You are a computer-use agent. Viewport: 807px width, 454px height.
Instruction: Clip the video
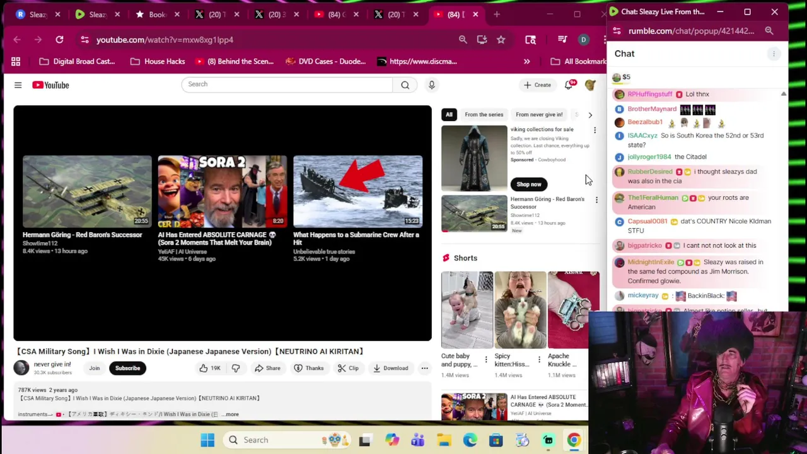tap(347, 368)
